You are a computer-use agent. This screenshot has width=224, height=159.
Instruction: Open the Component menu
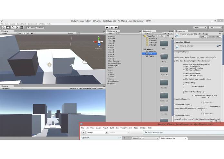point(33,24)
